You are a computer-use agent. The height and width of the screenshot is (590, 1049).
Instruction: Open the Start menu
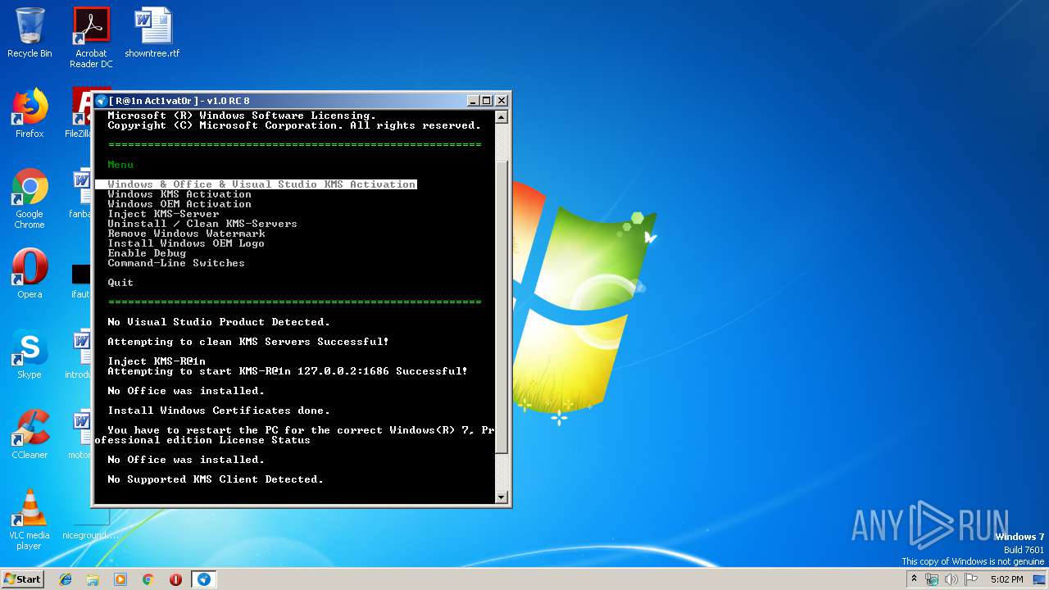[x=22, y=579]
